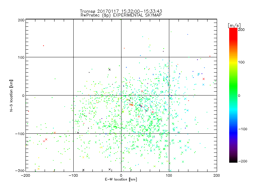255x191 pixels.
Task: Click the black bottom of the velocity colorbar
Action: click(233, 160)
